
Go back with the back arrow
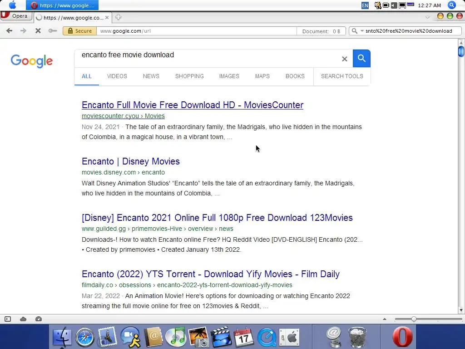click(x=9, y=30)
